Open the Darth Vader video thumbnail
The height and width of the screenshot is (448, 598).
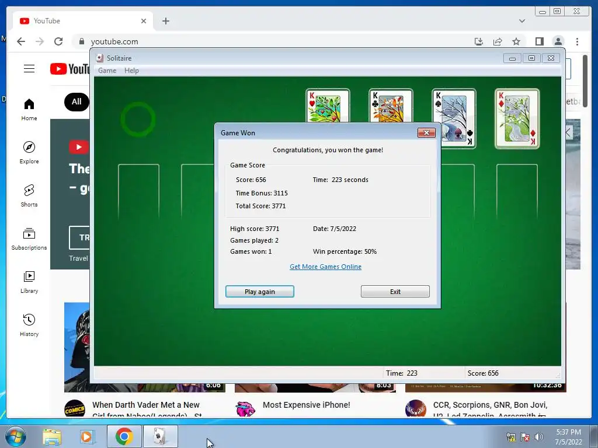pos(77,347)
